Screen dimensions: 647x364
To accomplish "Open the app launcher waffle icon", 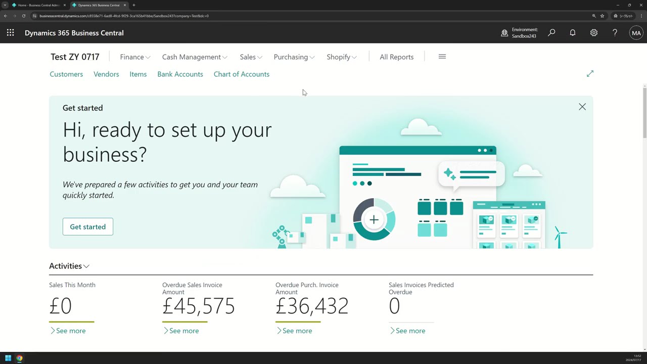I will click(10, 33).
